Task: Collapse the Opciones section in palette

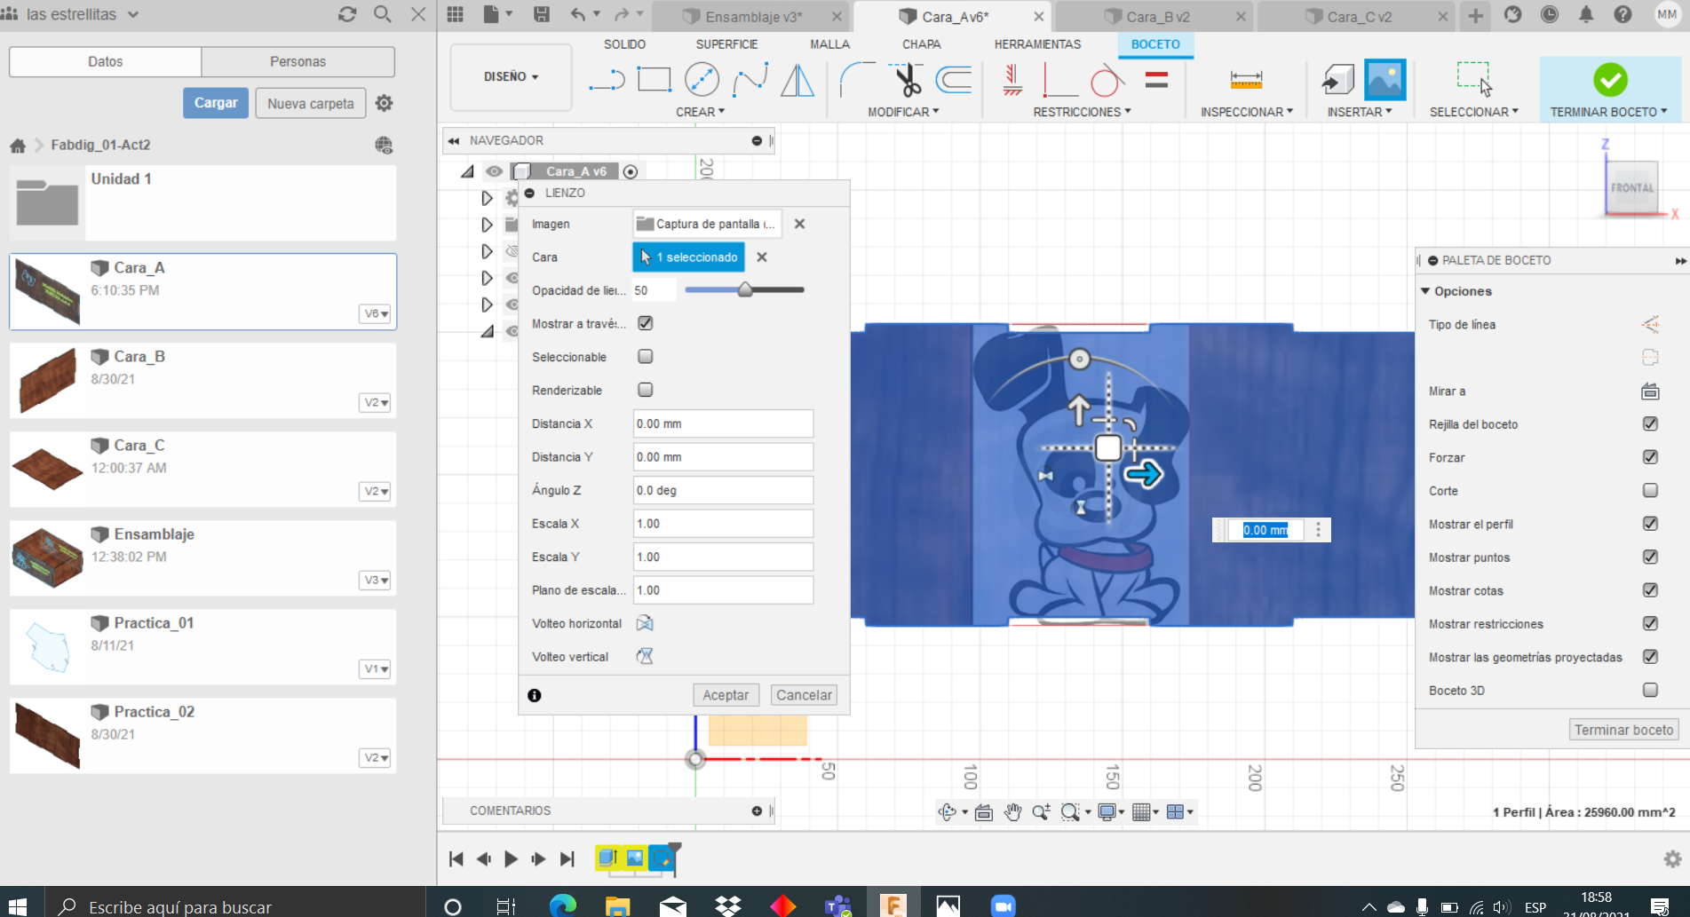Action: pos(1425,291)
